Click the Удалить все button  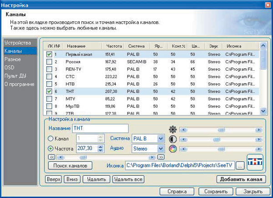pos(128,179)
